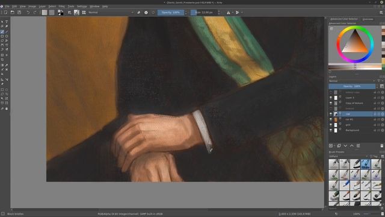Open the Layers blending mode dropdown
The width and height of the screenshot is (385, 217).
coord(352,81)
